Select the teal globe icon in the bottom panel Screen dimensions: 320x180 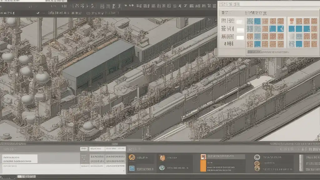[x=162, y=168]
